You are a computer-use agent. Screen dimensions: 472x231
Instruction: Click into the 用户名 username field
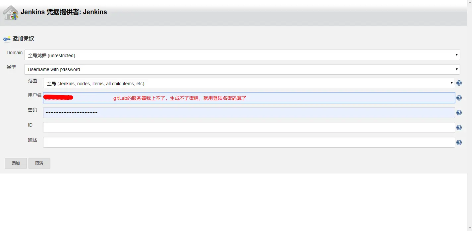[249, 98]
